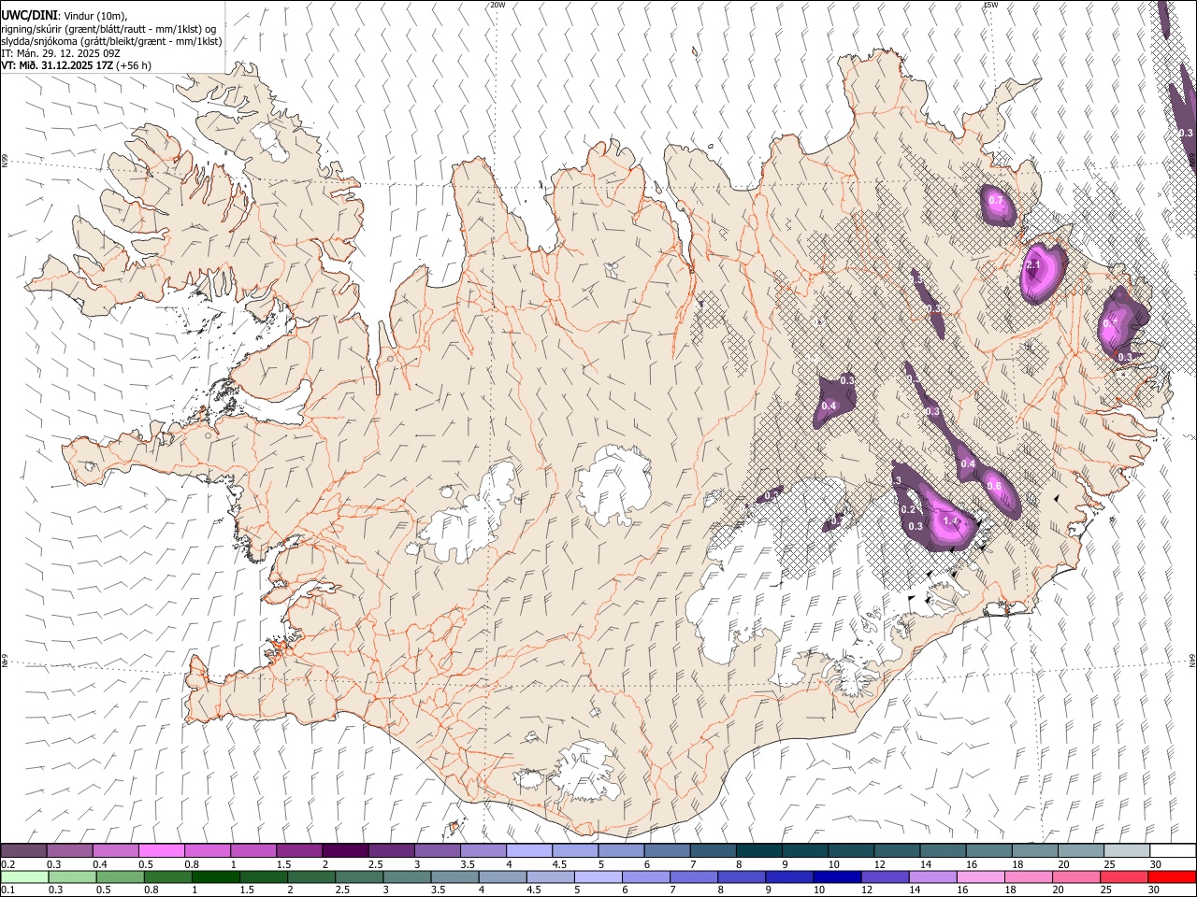This screenshot has height=897, width=1197.
Task: Select the dark teal 9 swatch in snow legend
Action: click(804, 851)
